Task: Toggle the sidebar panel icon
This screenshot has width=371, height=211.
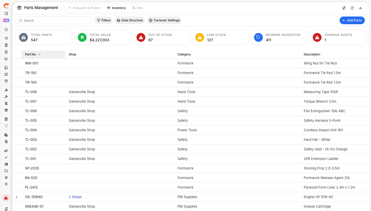Action: coord(6,13)
